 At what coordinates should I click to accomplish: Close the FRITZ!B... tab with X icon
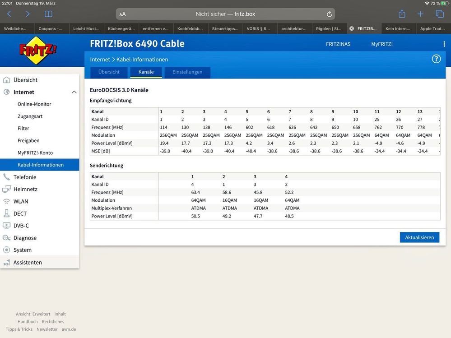(x=352, y=28)
